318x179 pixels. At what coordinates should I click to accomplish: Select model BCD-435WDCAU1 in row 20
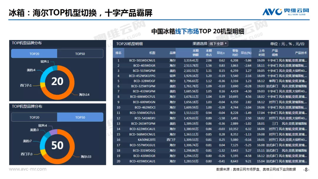click(x=143, y=161)
